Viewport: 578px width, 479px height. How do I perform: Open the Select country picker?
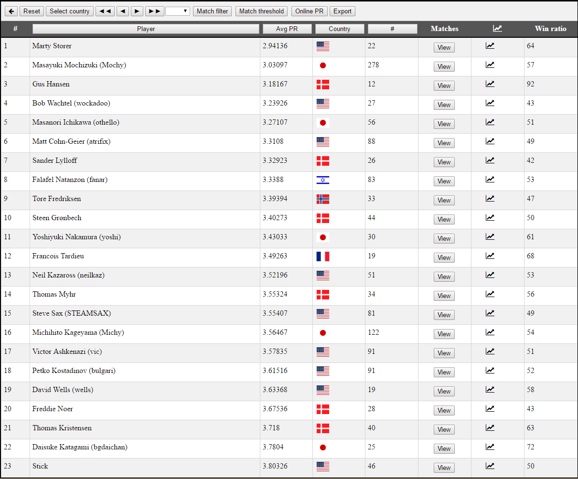point(69,11)
